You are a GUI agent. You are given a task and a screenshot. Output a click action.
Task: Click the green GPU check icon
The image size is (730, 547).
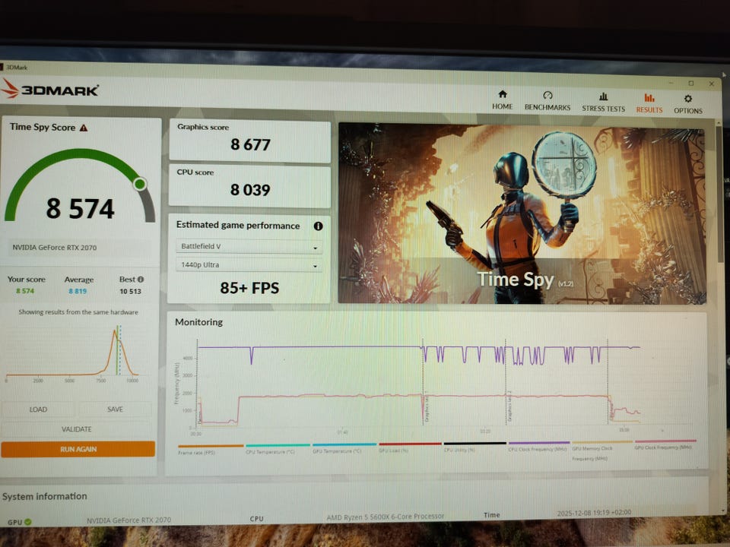pos(28,522)
